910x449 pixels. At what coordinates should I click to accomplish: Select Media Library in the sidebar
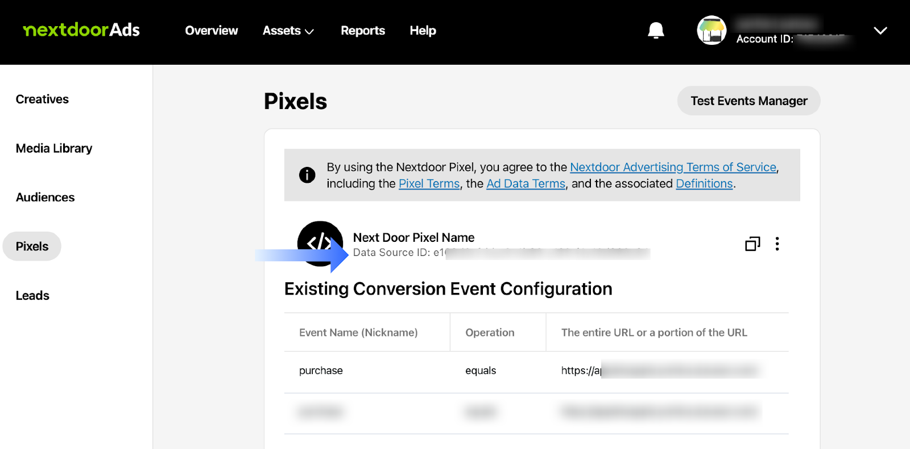pyautogui.click(x=54, y=149)
